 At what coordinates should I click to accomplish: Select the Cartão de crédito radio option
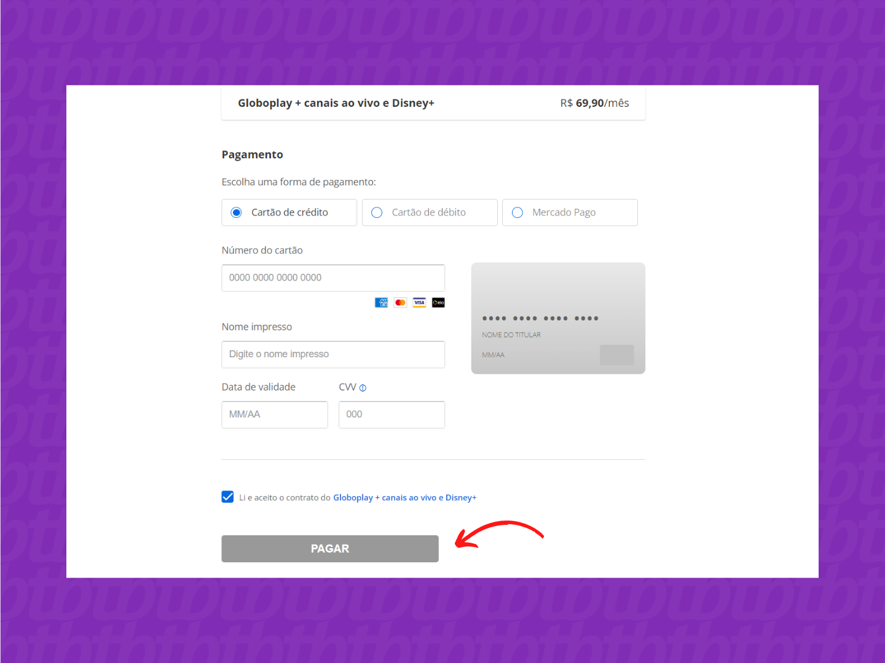pyautogui.click(x=236, y=212)
